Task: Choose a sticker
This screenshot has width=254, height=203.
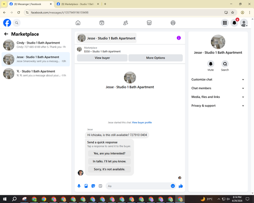Action: [93, 186]
